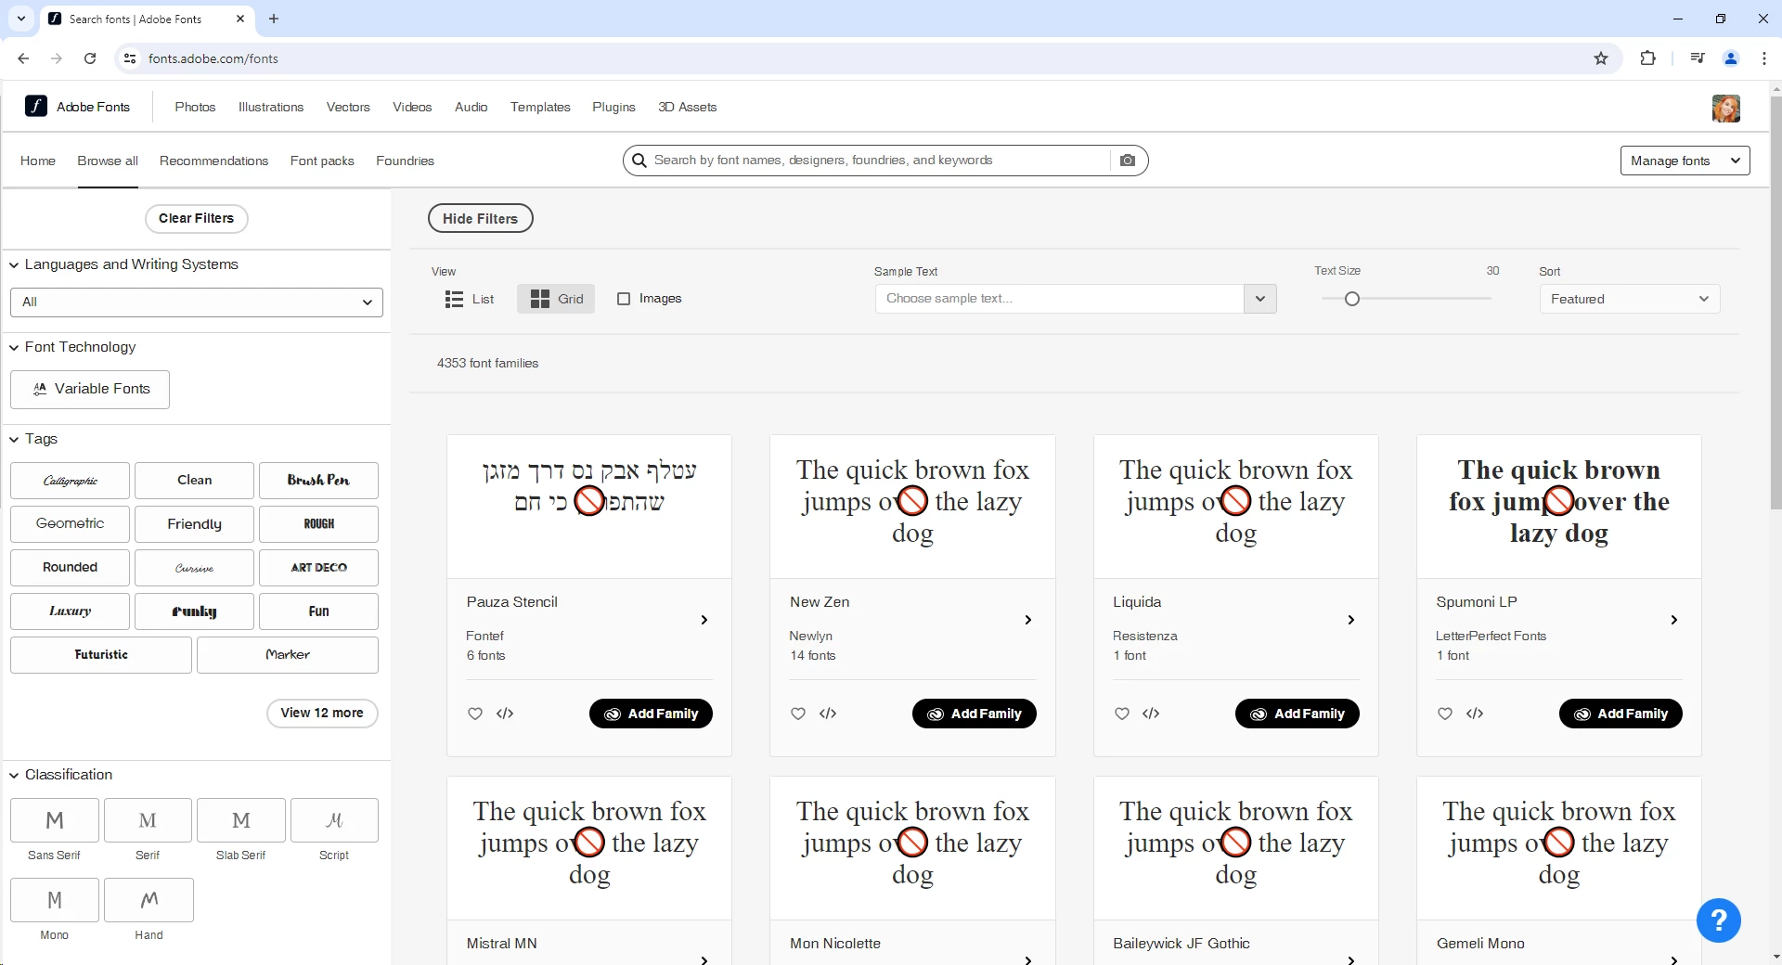Image resolution: width=1782 pixels, height=965 pixels.
Task: Add Family for New Zen
Action: tap(975, 714)
